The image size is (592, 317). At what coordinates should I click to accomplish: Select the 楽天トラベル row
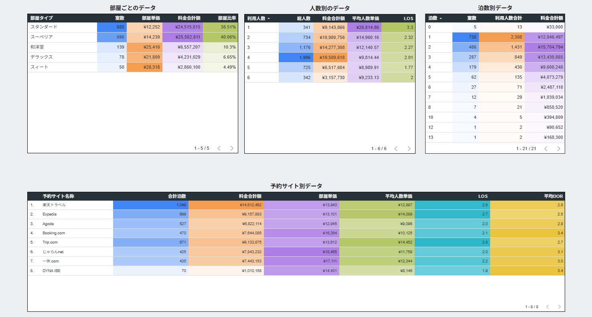coord(54,205)
